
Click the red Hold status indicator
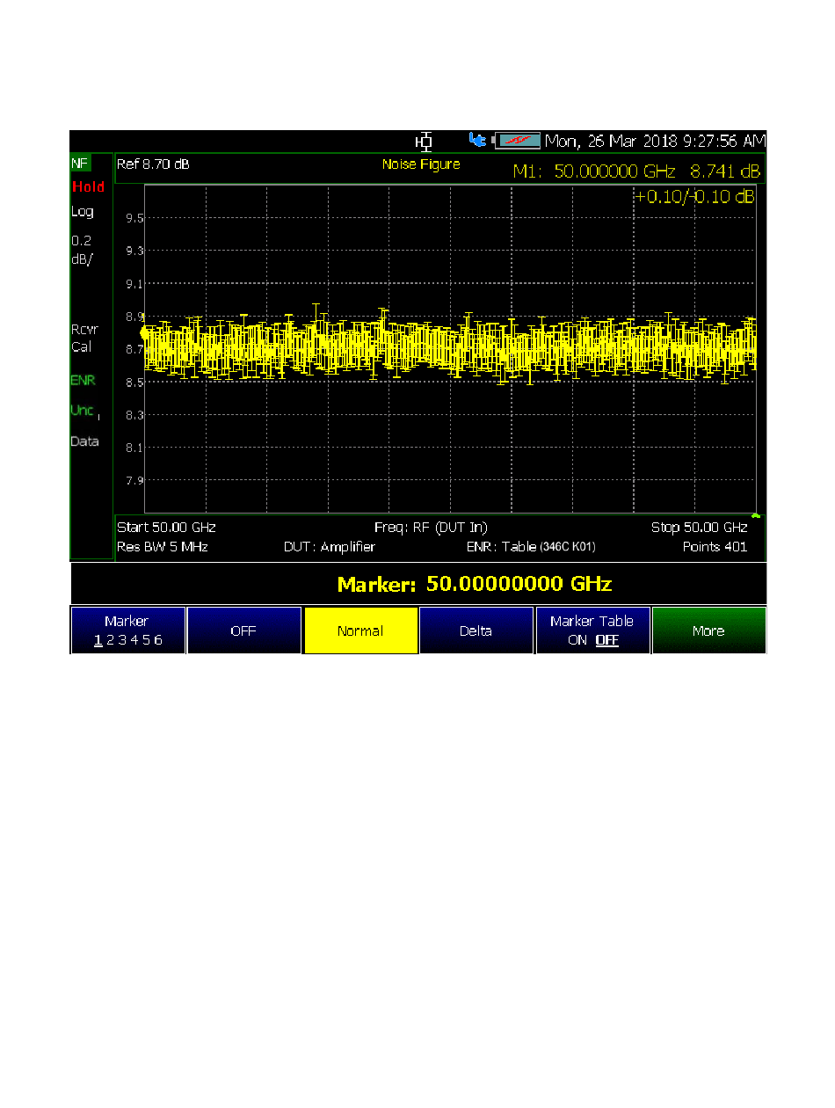tap(88, 186)
